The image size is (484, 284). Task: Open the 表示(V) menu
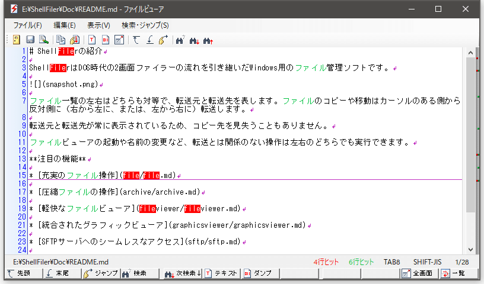[98, 25]
